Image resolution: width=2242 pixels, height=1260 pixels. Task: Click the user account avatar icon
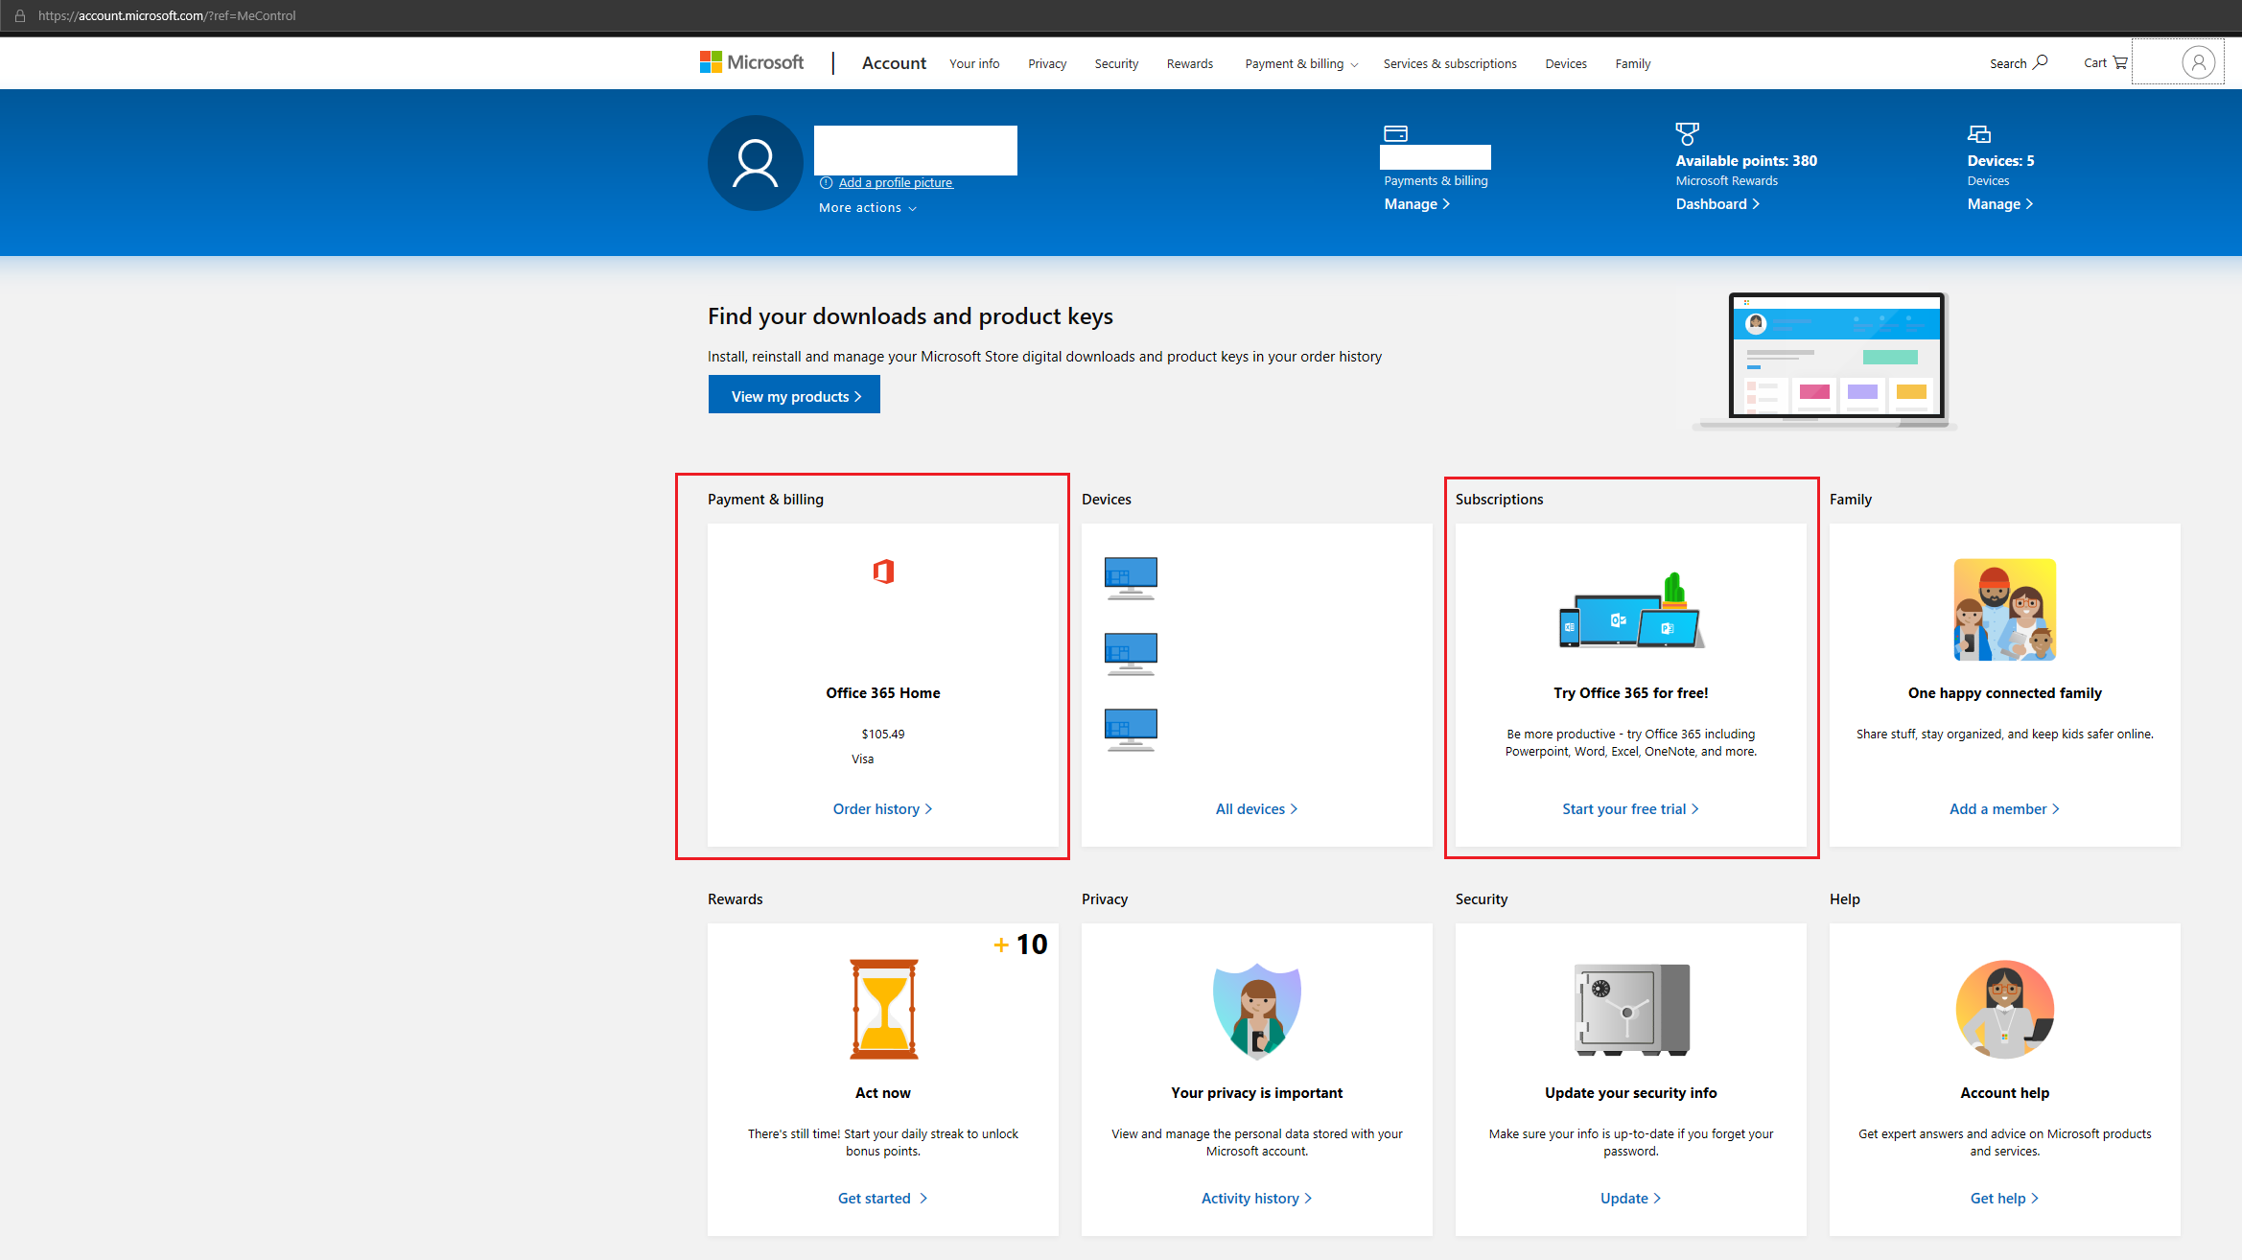(x=2199, y=63)
